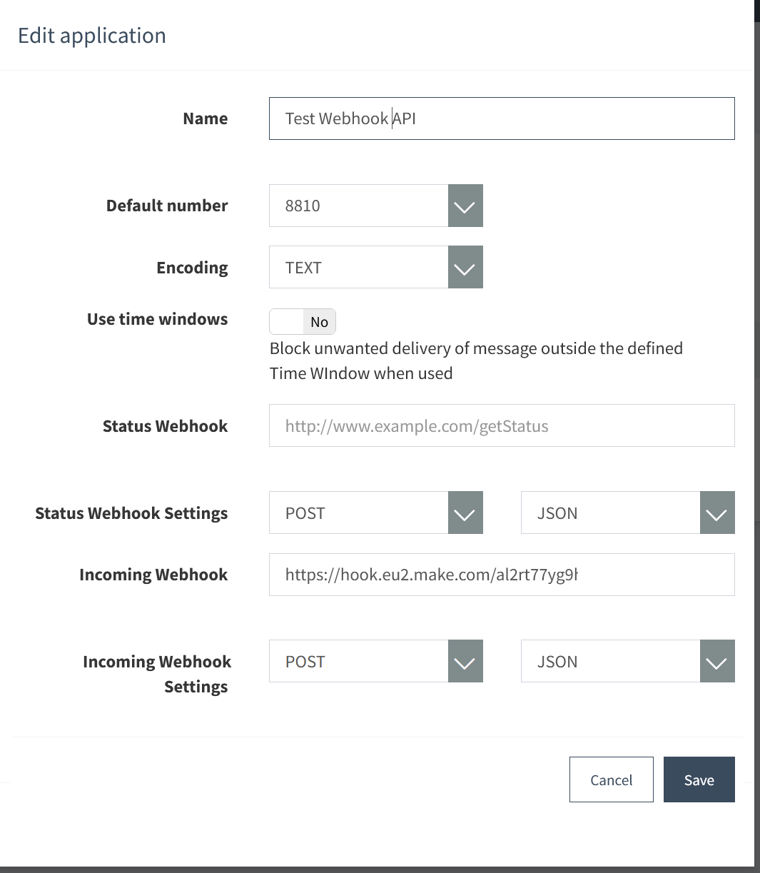The height and width of the screenshot is (873, 760).
Task: Open Incoming Webhook Settings POST method dropdown
Action: [x=376, y=661]
